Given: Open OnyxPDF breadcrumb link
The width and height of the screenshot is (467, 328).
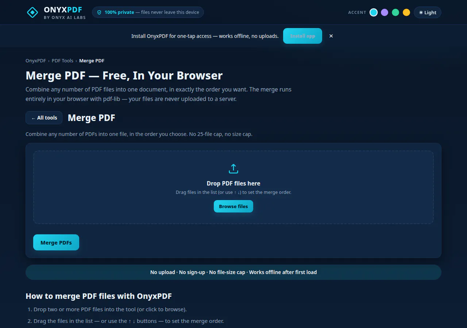Looking at the screenshot, I should [36, 61].
